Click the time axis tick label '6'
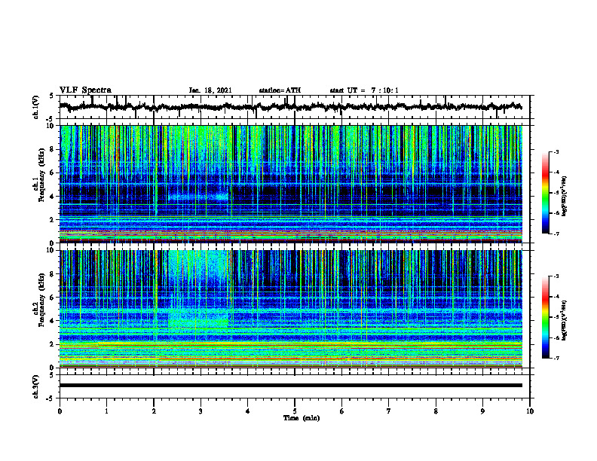The image size is (597, 461). 342,411
